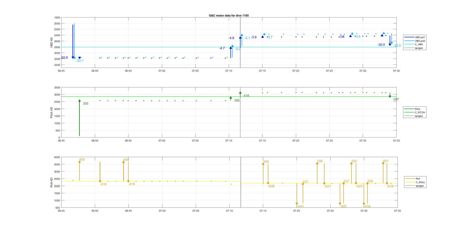Screen dimensions: 471x233
Task: Click the '-5.1' value label
Action: pos(247,38)
